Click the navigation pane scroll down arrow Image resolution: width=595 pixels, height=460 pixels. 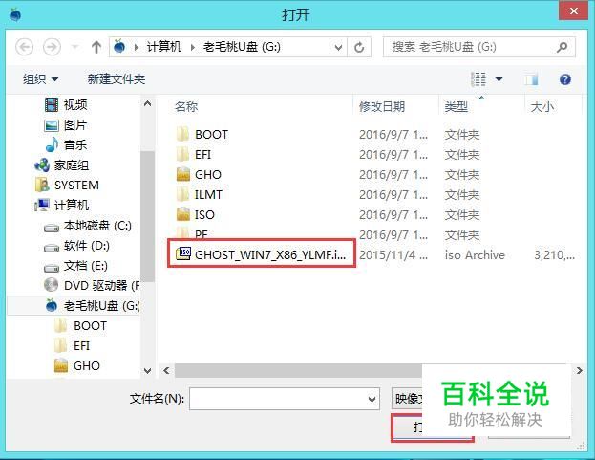pyautogui.click(x=148, y=370)
